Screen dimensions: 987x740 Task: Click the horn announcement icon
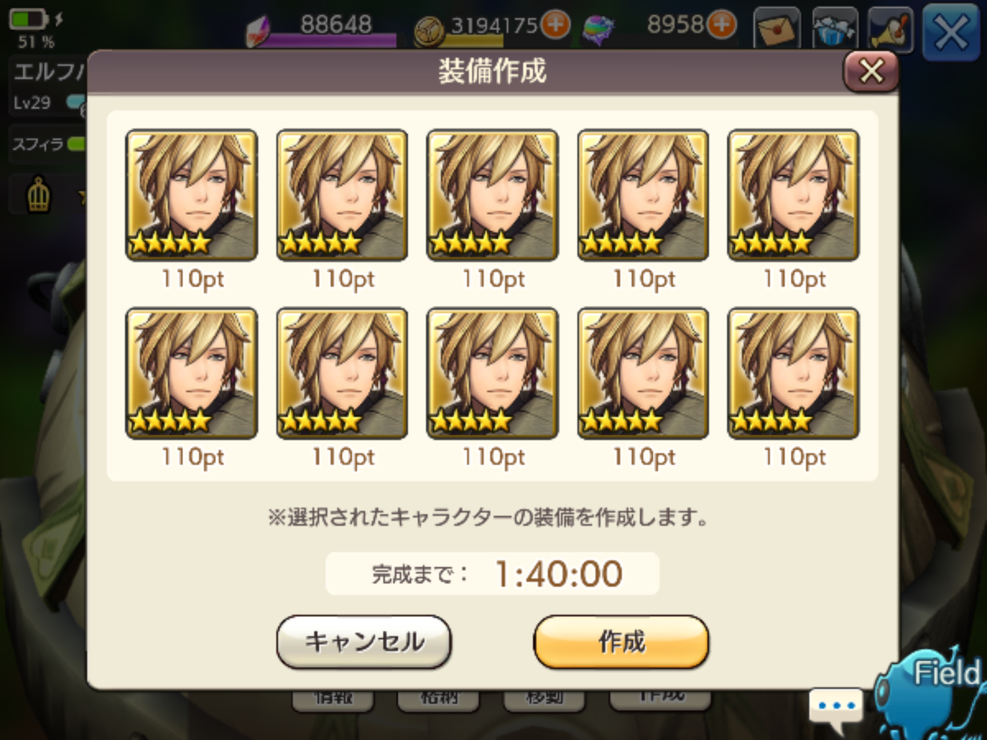point(892,30)
